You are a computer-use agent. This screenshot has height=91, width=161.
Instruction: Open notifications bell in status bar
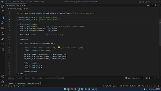pos(159,86)
